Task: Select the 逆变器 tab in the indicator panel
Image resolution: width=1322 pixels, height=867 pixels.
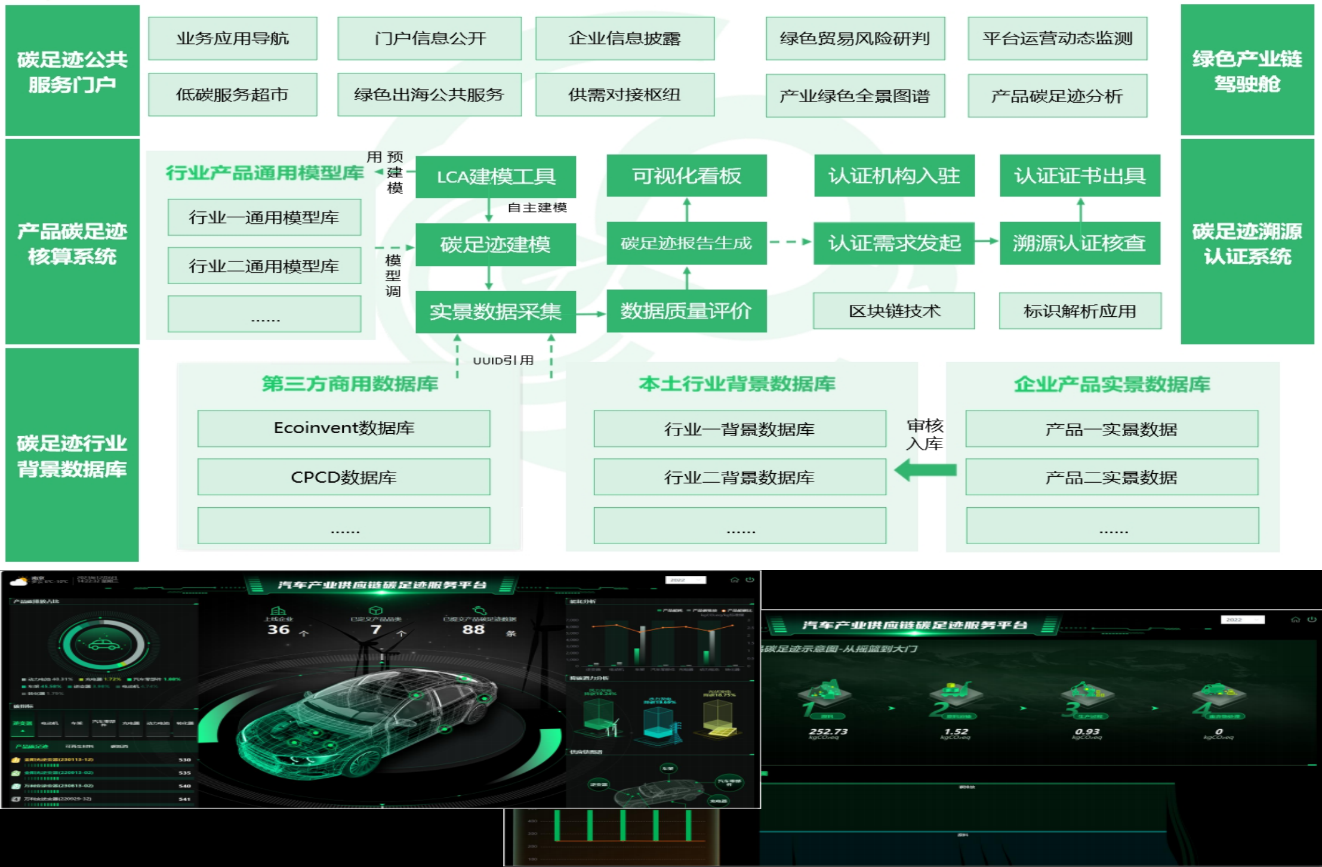Action: point(23,724)
